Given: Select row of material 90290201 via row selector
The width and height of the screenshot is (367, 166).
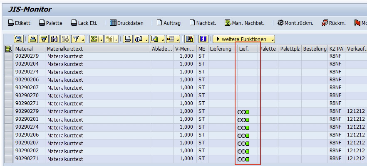Looking at the screenshot, I should click(8, 120).
